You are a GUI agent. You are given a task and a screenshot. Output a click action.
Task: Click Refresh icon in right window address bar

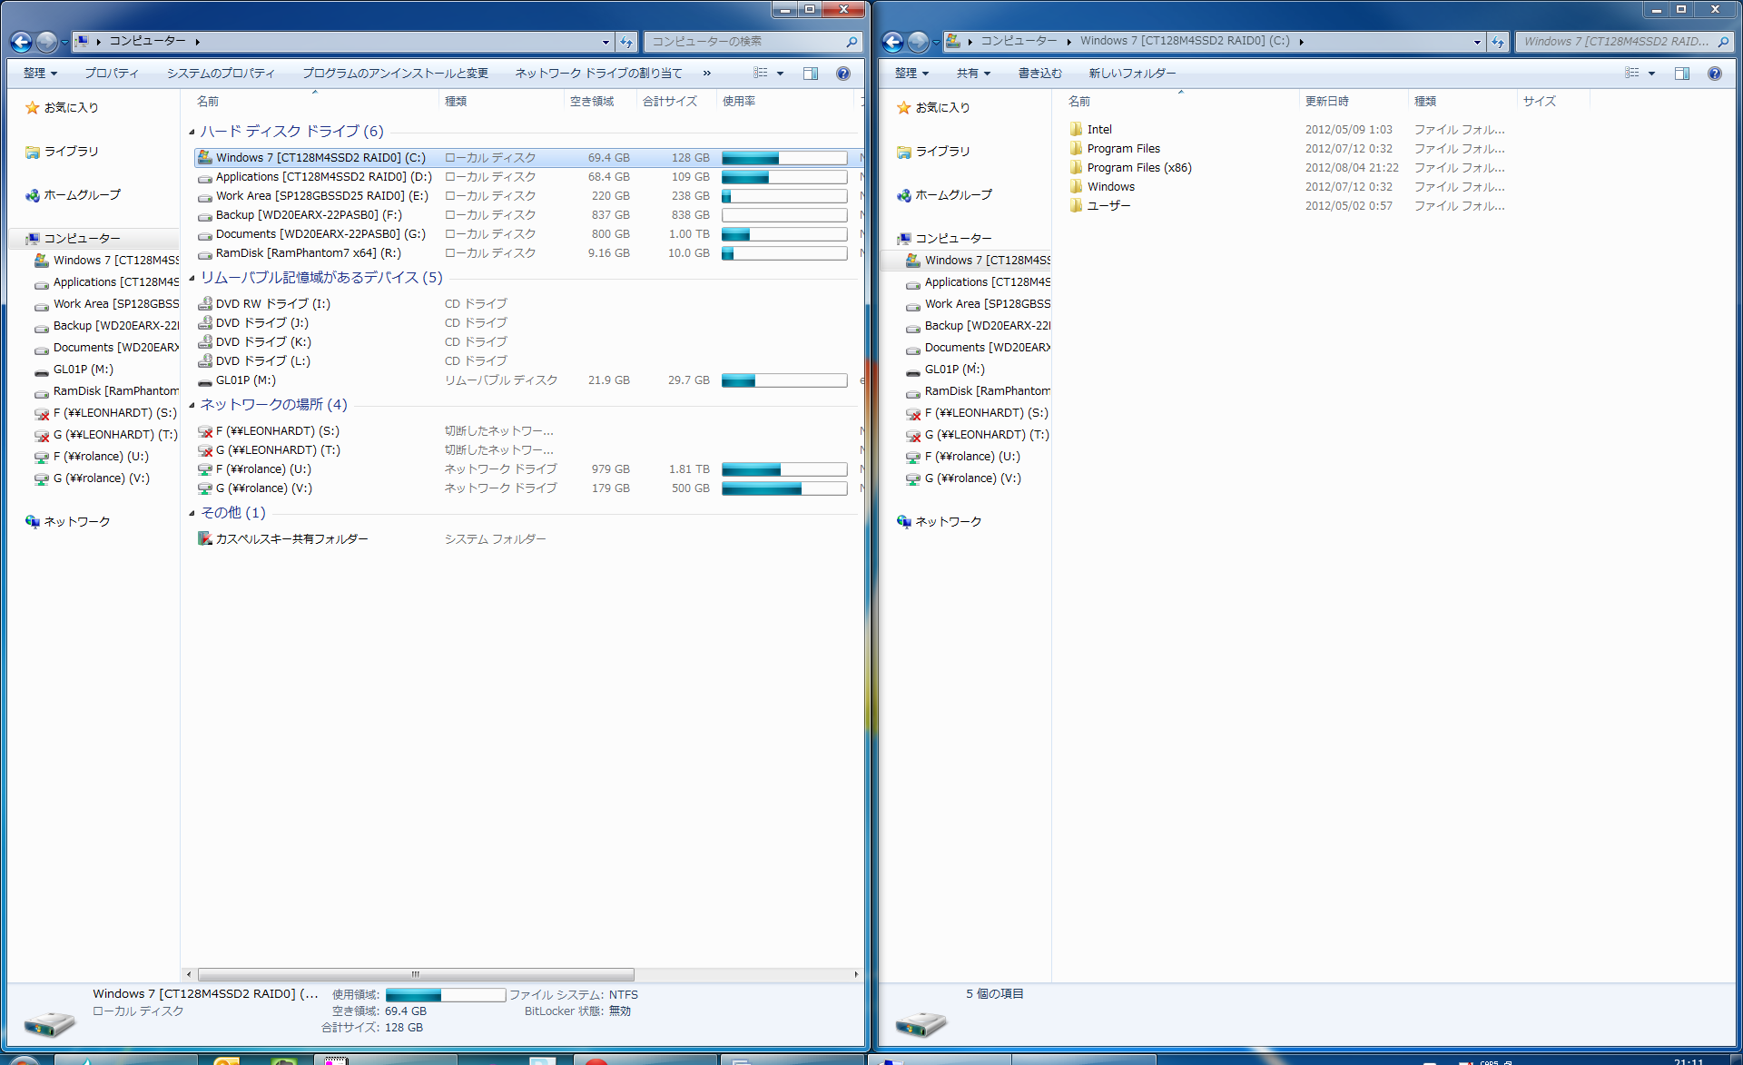pyautogui.click(x=1498, y=42)
